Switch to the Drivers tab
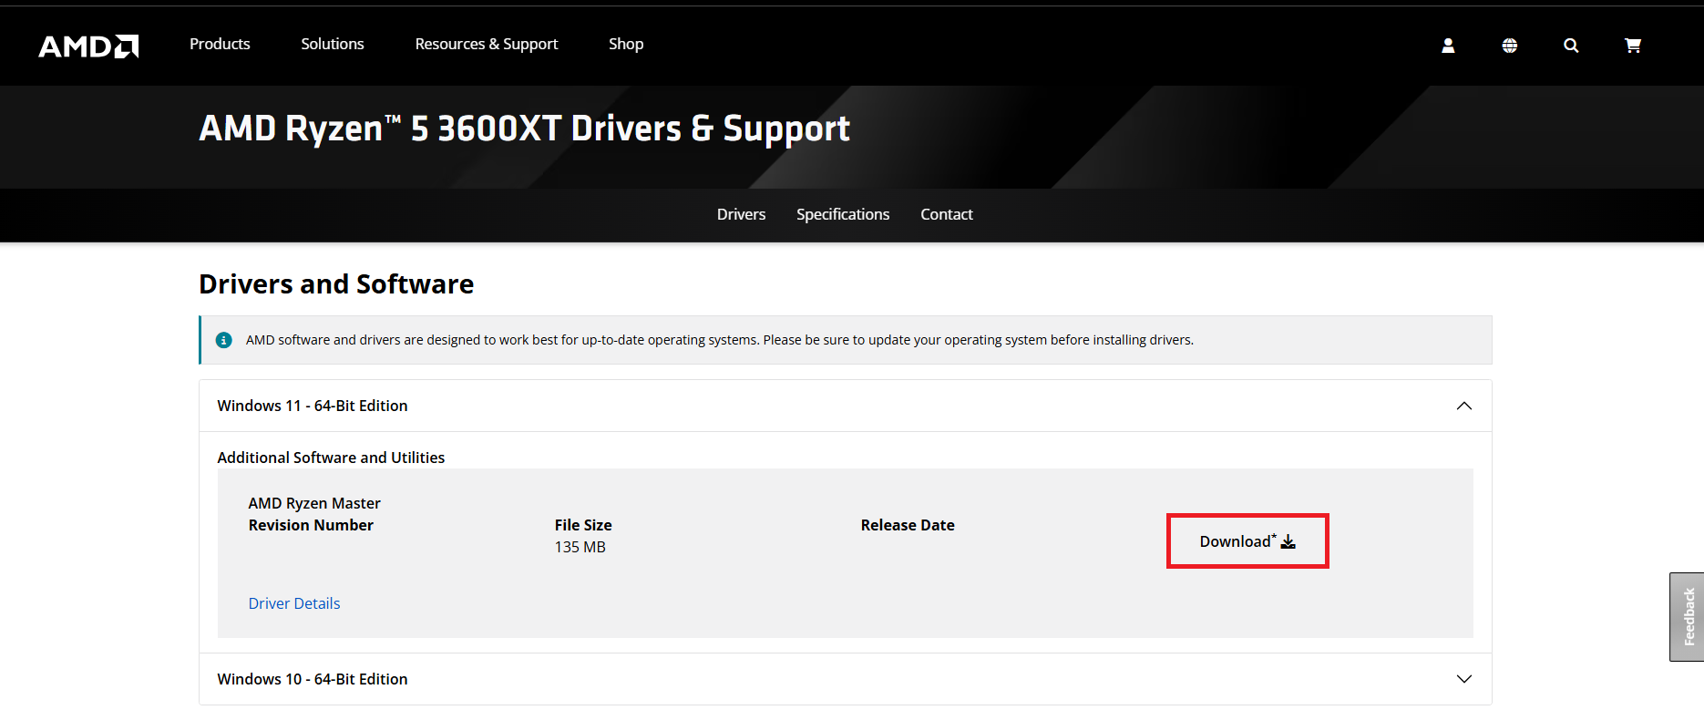Screen dimensions: 1704x710 741,214
